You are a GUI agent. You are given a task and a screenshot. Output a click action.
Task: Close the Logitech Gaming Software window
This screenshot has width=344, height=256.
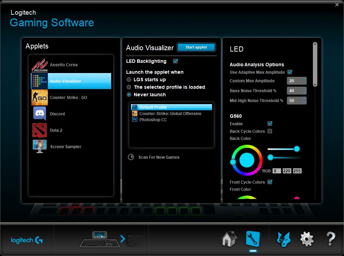click(337, 4)
